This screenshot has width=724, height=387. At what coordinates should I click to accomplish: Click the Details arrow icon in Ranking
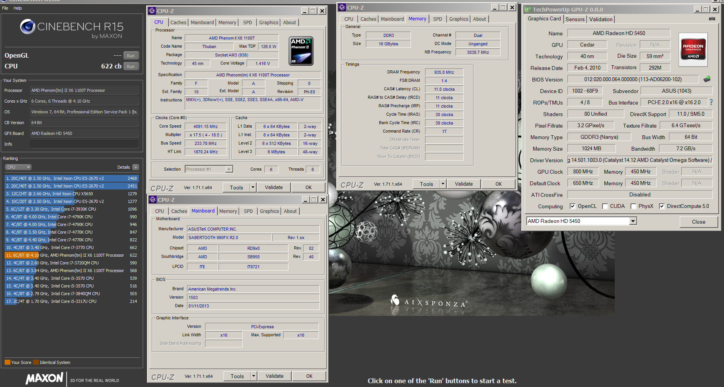pos(136,167)
